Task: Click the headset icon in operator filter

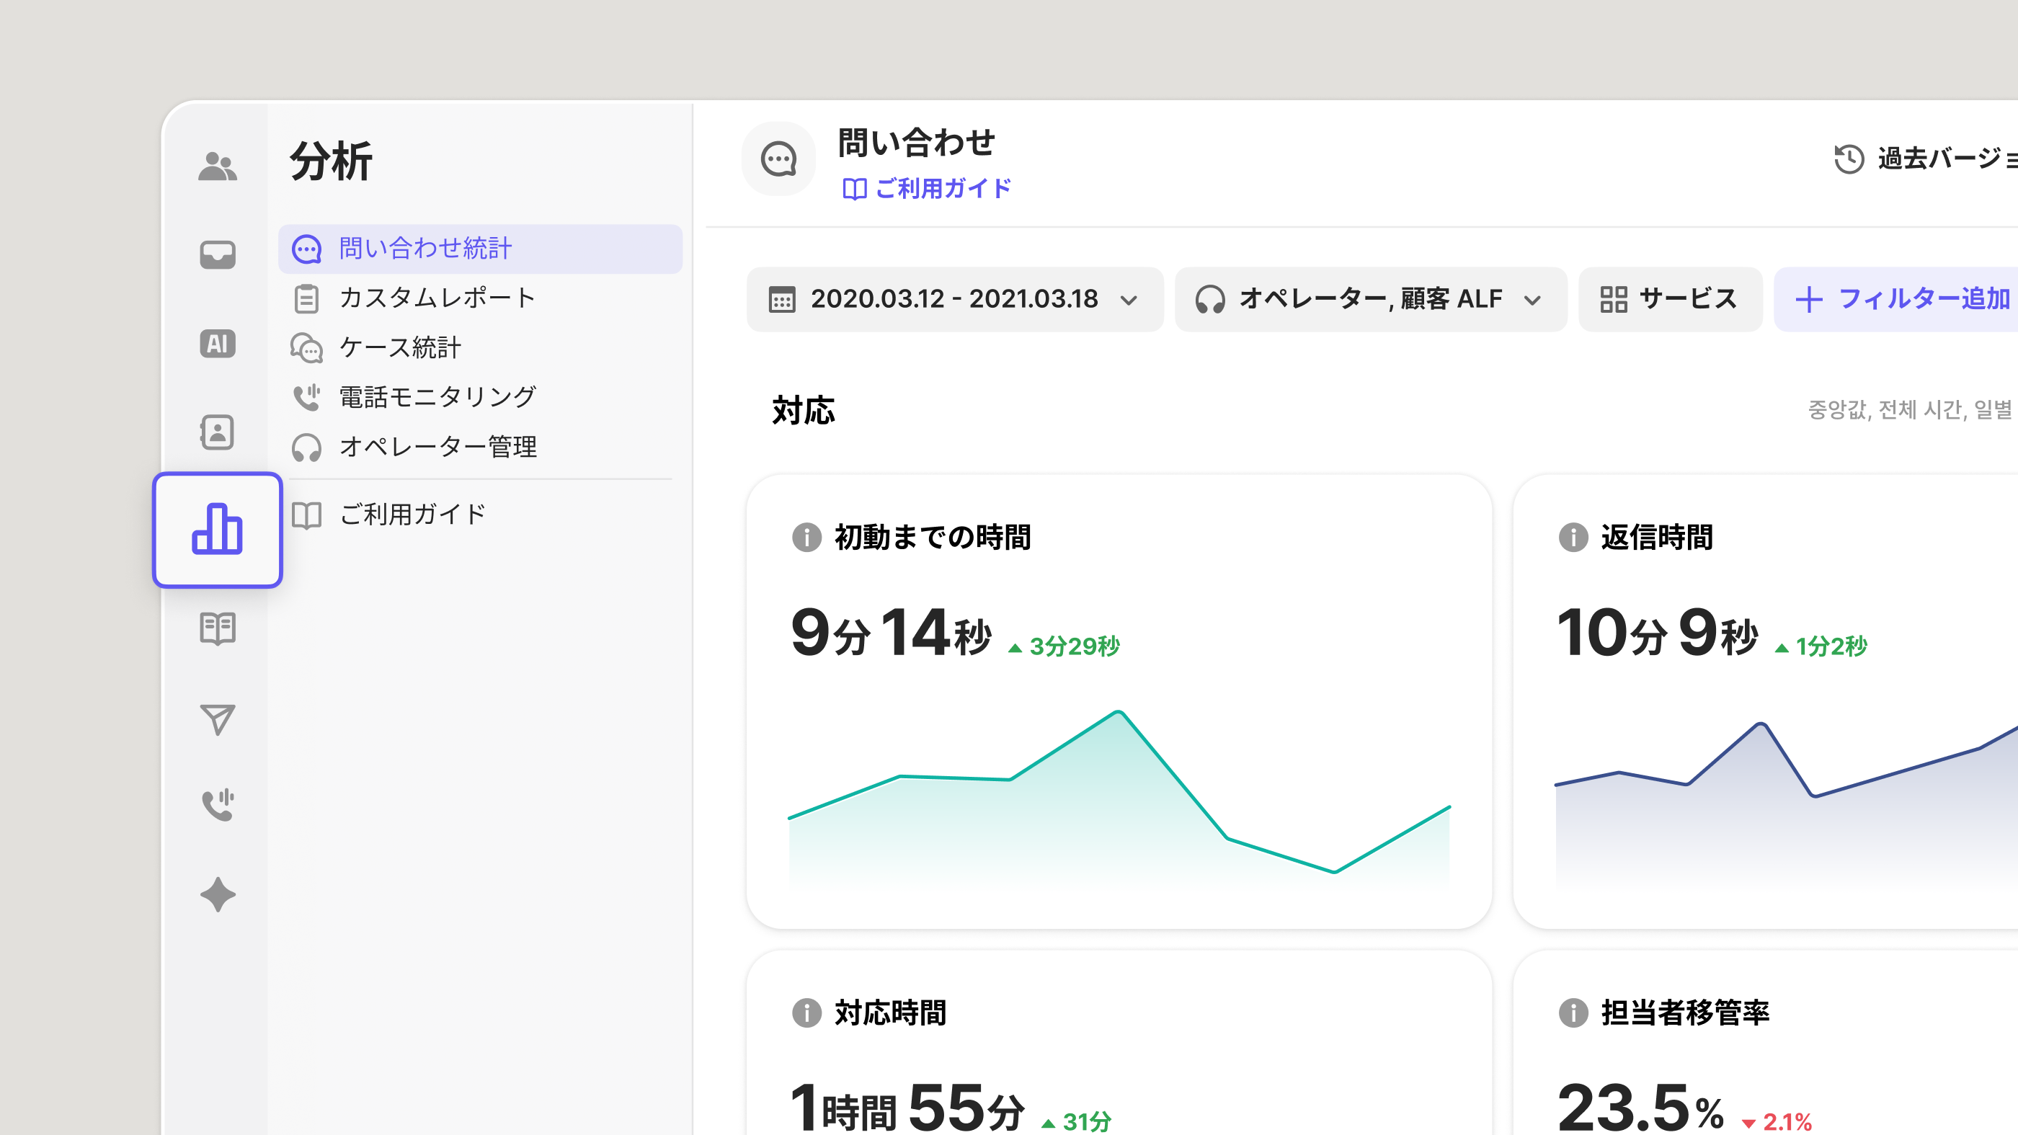Action: point(1209,299)
